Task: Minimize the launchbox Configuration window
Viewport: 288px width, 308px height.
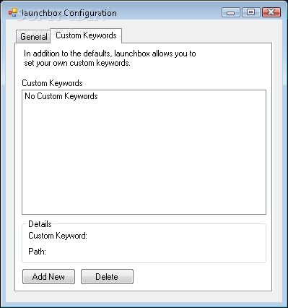Action: (x=230, y=12)
